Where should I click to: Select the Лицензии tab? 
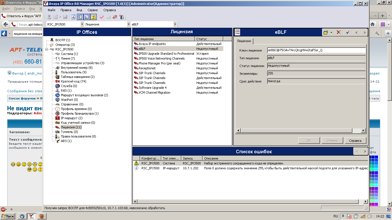244,41
